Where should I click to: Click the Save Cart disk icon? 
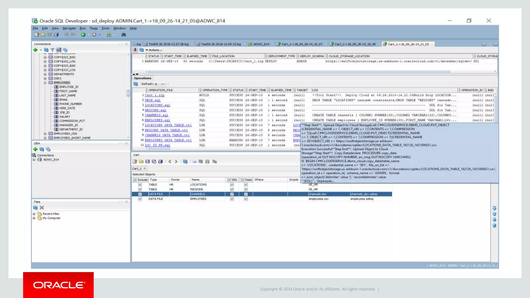pos(148,161)
